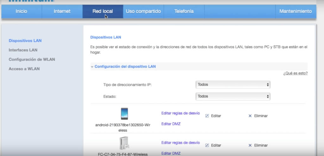Image resolution: width=324 pixels, height=156 pixels.
Task: Go to the Telefonía tab
Action: pyautogui.click(x=184, y=11)
